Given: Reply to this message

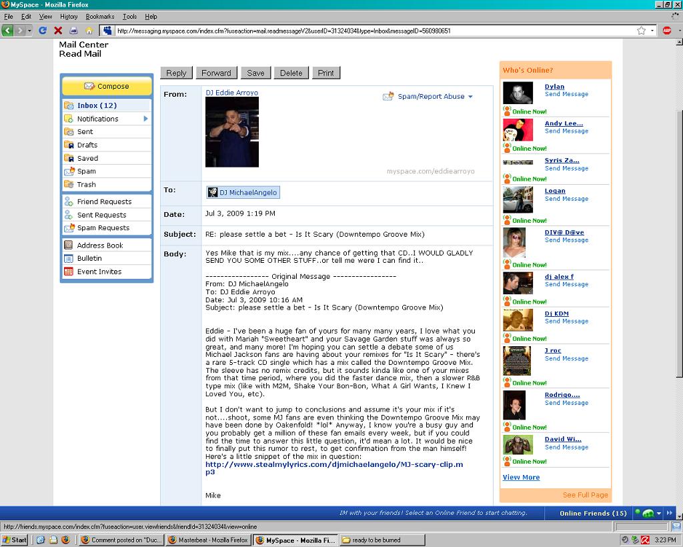Looking at the screenshot, I should pos(176,73).
